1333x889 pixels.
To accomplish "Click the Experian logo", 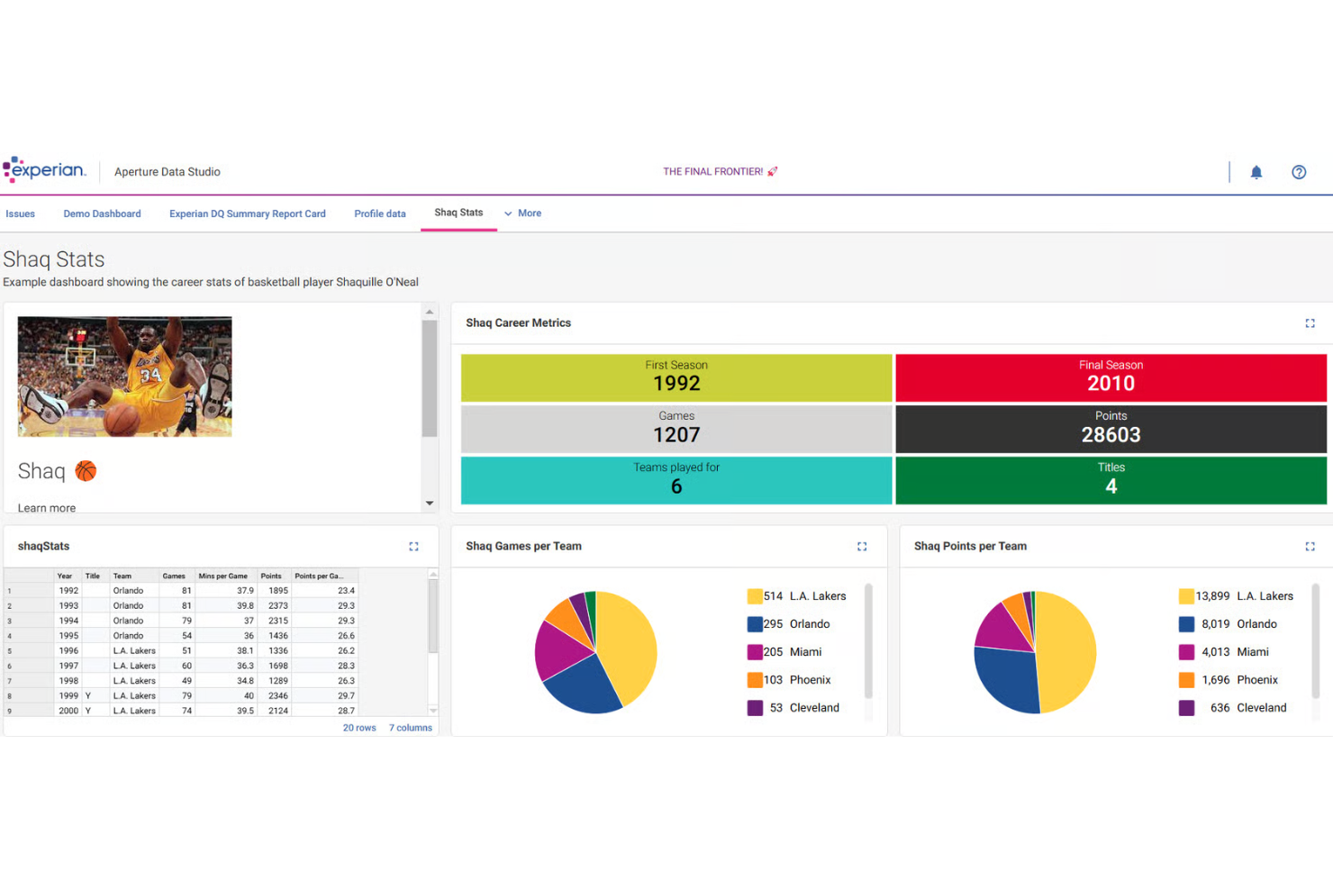I will pos(44,169).
